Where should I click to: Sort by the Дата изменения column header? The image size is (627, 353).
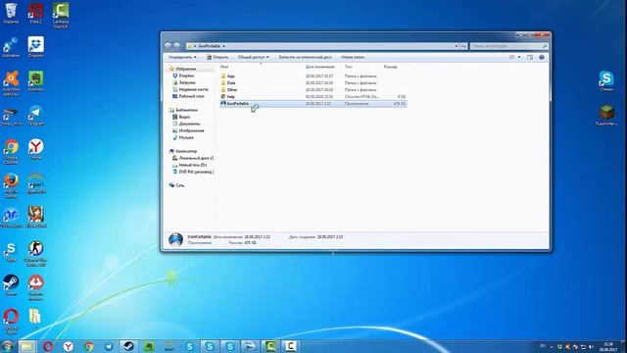coord(320,67)
